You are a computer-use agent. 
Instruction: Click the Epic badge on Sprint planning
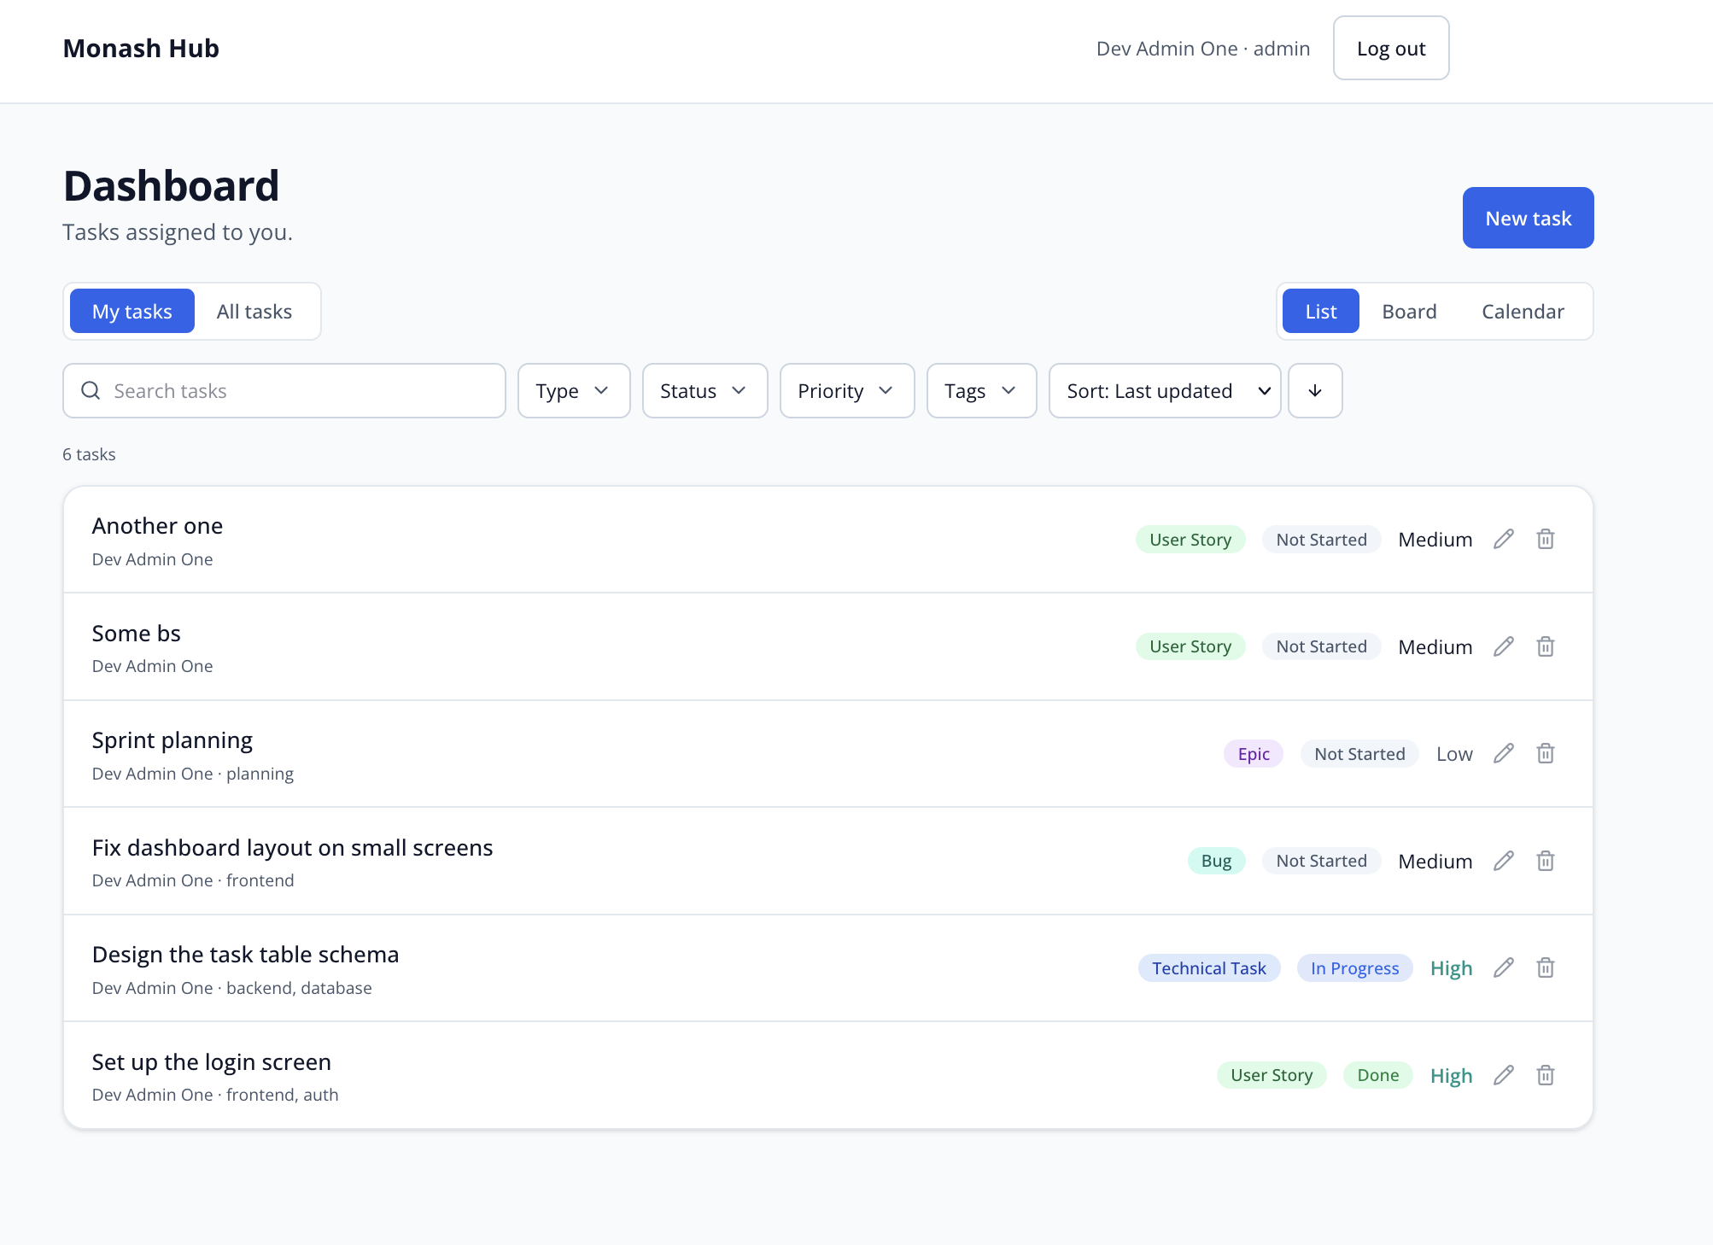(x=1254, y=754)
